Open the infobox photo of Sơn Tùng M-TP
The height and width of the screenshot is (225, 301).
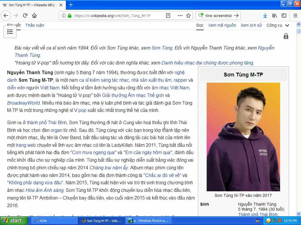tap(243, 137)
